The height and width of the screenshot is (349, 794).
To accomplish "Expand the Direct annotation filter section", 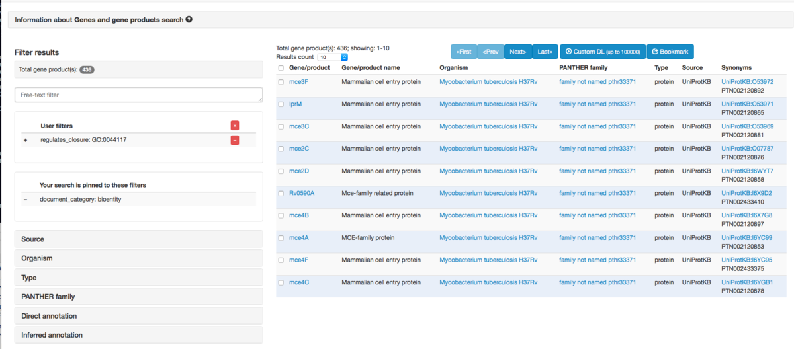I will [139, 316].
